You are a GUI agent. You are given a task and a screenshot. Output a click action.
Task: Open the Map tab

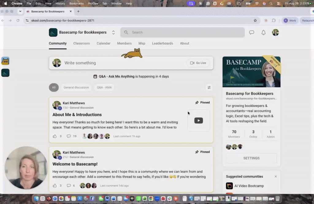click(142, 43)
